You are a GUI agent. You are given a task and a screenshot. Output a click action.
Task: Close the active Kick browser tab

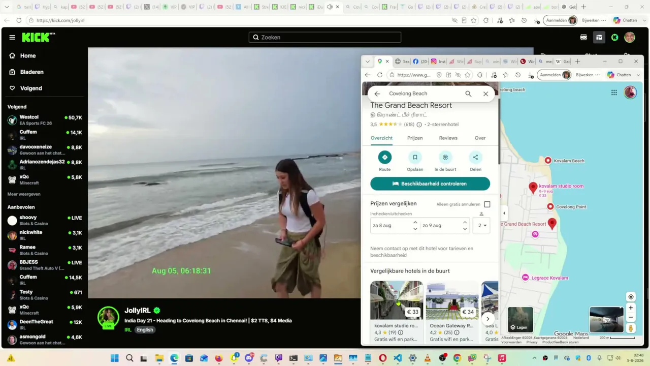338,7
